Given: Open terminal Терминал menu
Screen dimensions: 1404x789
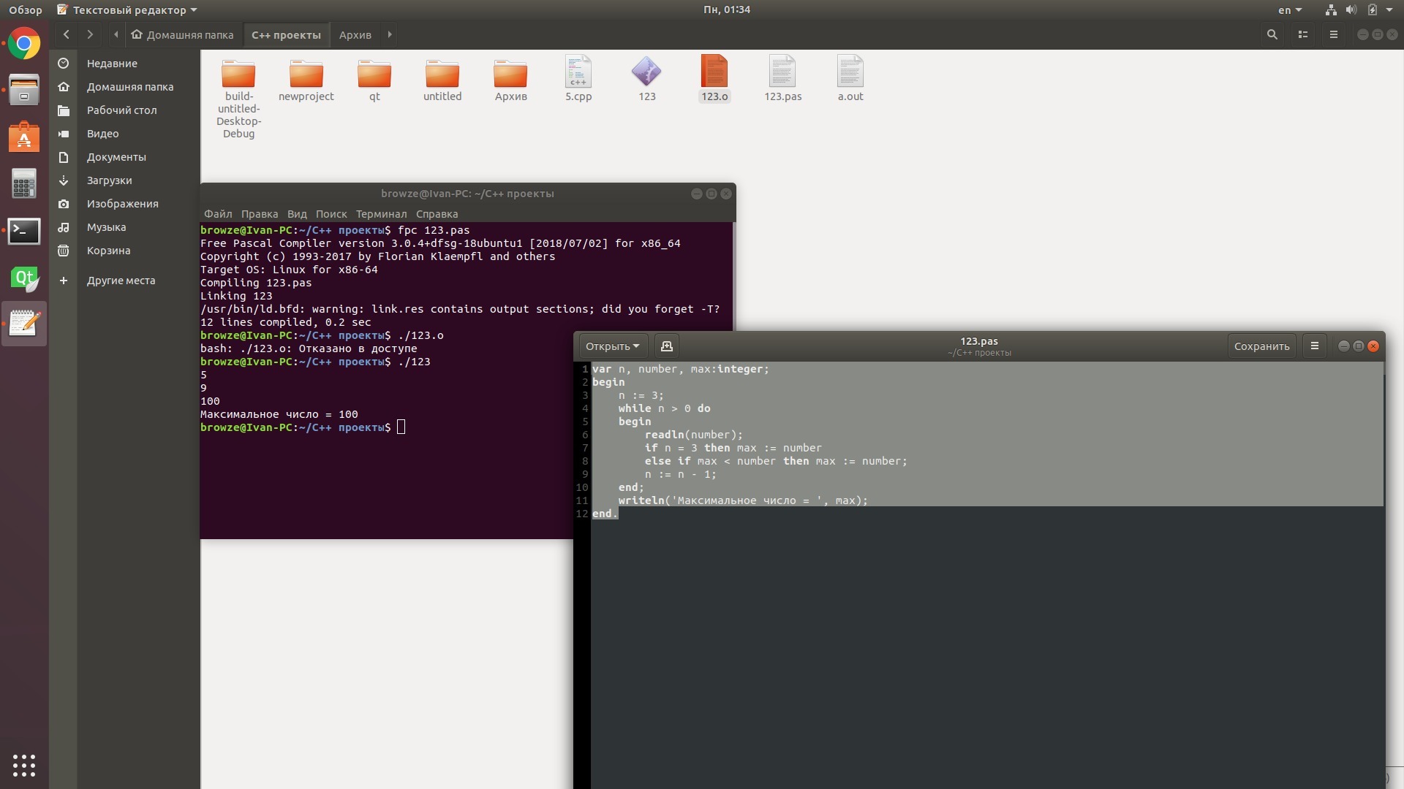Looking at the screenshot, I should [381, 214].
